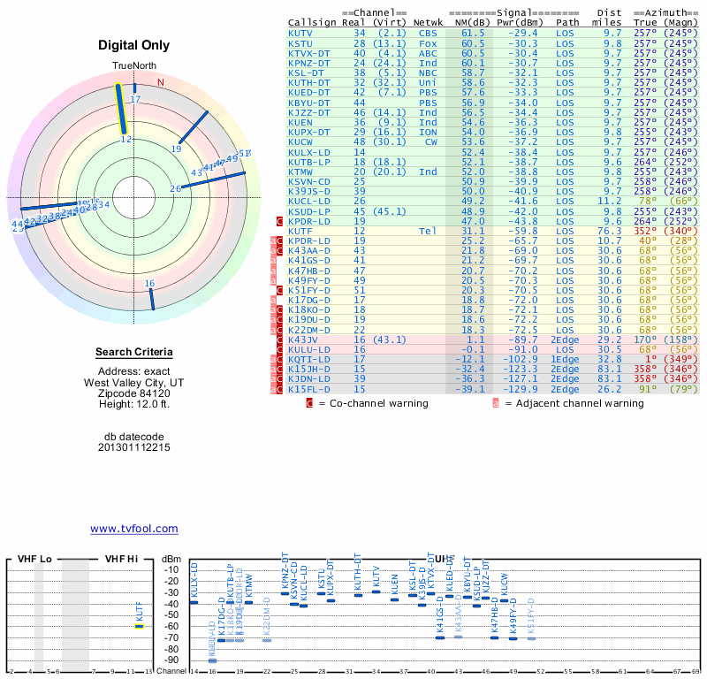Click the 61.5 noise margin value
Screen dimensions: 707x679
[x=473, y=34]
